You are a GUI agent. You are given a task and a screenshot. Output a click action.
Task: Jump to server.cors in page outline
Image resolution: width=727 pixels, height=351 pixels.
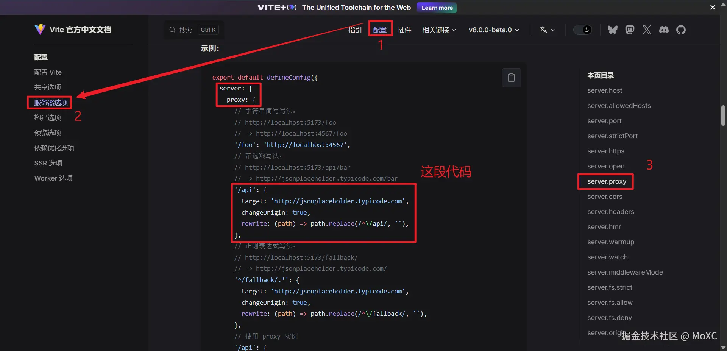click(x=605, y=197)
